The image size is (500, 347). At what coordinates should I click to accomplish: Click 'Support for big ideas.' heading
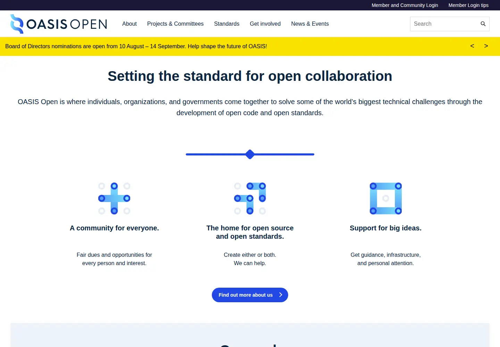(x=386, y=228)
